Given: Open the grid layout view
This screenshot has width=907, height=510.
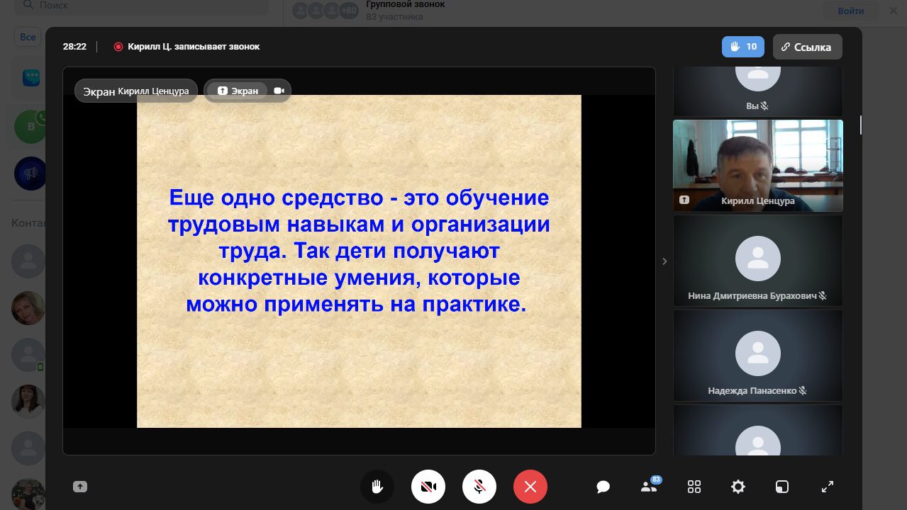Looking at the screenshot, I should tap(694, 487).
